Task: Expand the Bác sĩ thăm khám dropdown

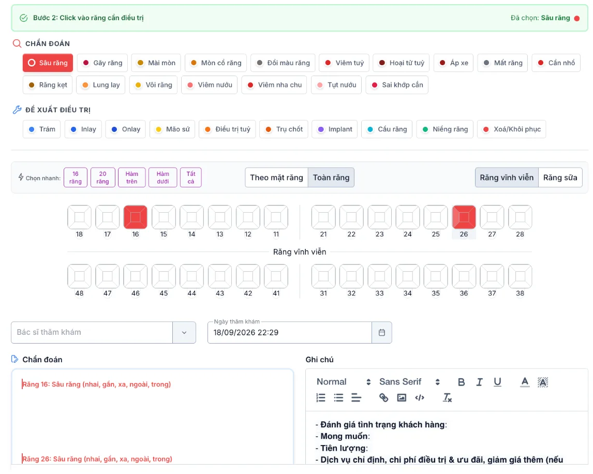Action: pos(184,333)
